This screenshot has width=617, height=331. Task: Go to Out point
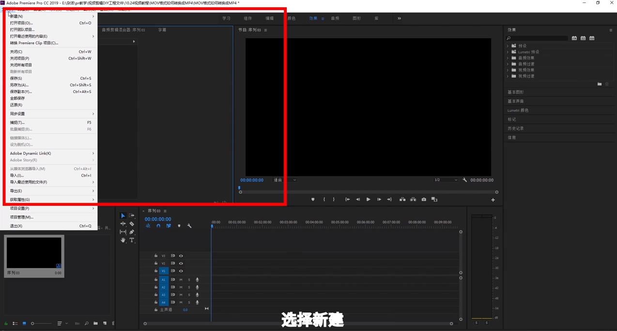389,199
